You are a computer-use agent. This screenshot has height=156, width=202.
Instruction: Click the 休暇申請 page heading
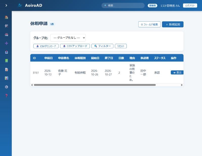pos(39,24)
